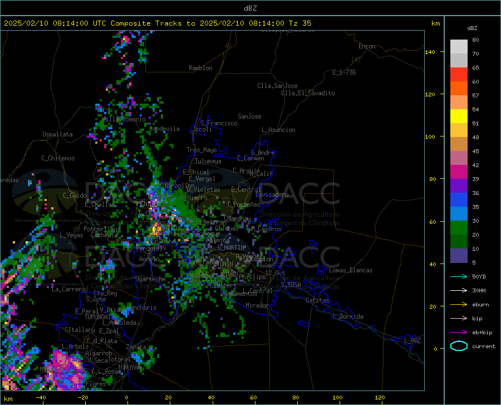Image resolution: width=501 pixels, height=405 pixels.
Task: Click the eb+bip magenta arrow legend icon
Action: (x=459, y=332)
